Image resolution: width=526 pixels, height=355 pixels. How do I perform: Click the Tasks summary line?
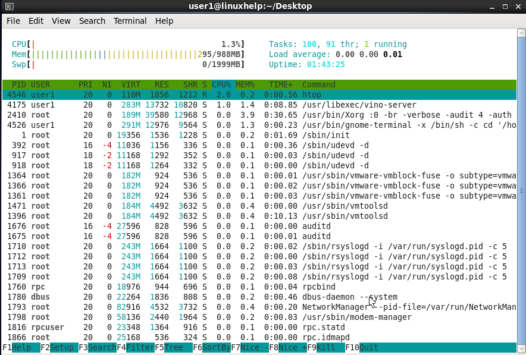pyautogui.click(x=338, y=44)
